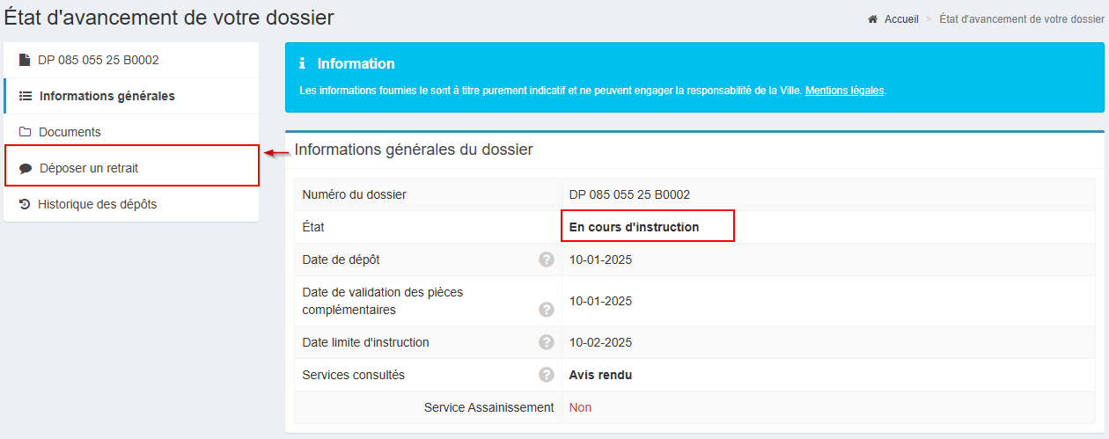
Task: Select Déposer un retrait in the sidebar
Action: pyautogui.click(x=89, y=168)
